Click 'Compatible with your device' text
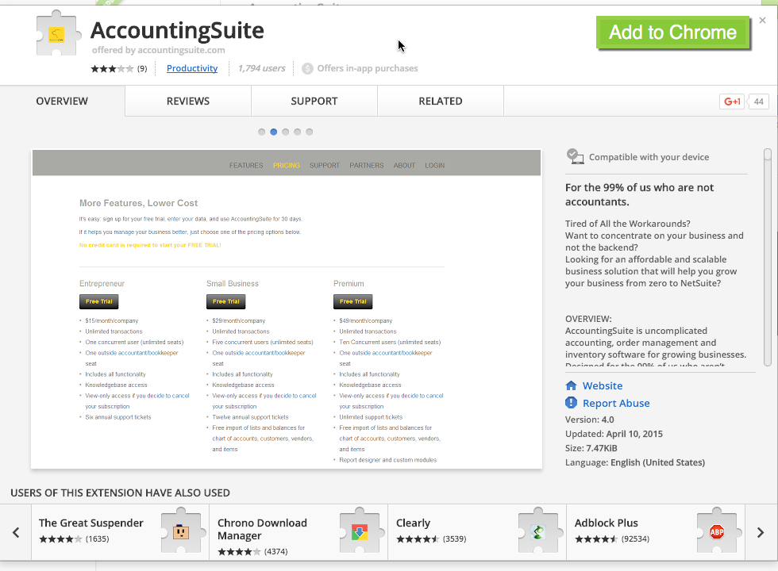This screenshot has width=778, height=571. point(649,157)
